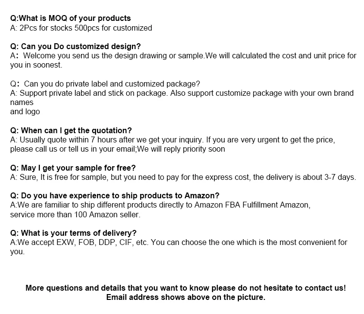
Task: Click the Amazon FBA Fulfillment answer line
Action: (160, 205)
